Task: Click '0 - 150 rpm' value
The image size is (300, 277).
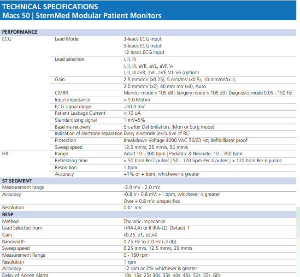Action: point(136,255)
